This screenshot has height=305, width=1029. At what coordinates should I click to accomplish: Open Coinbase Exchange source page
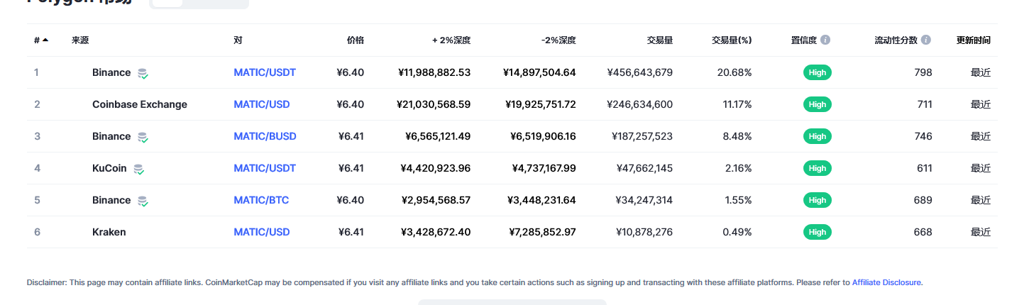pos(140,104)
